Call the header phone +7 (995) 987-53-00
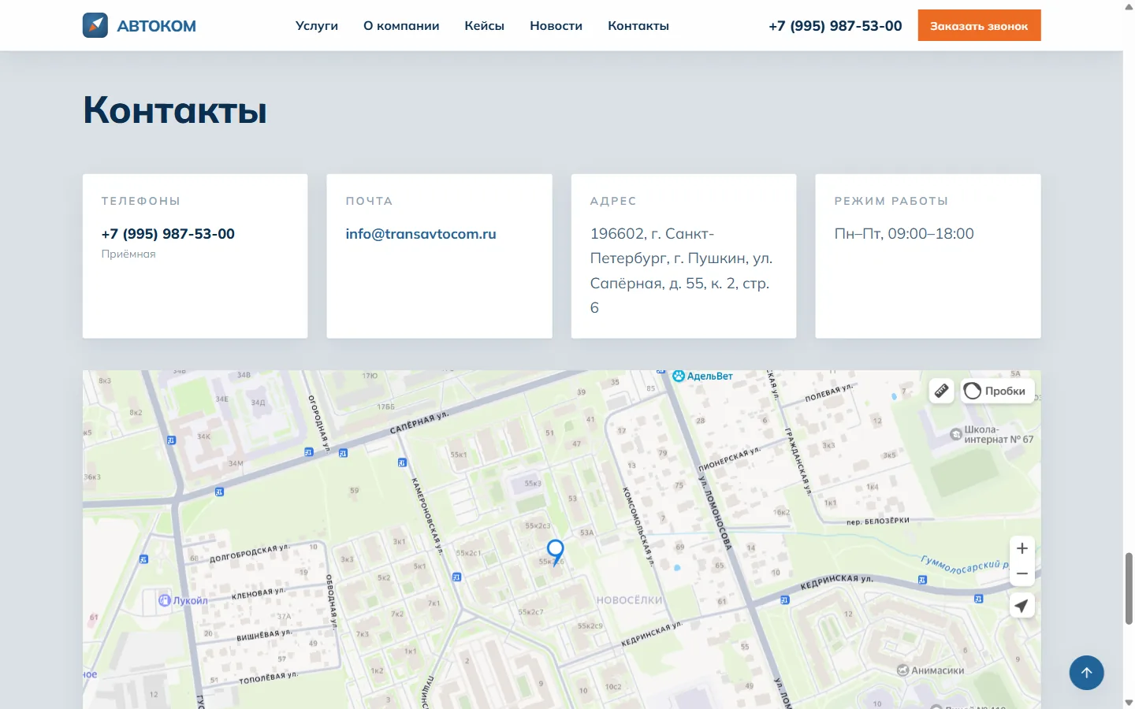This screenshot has height=709, width=1135. [835, 26]
